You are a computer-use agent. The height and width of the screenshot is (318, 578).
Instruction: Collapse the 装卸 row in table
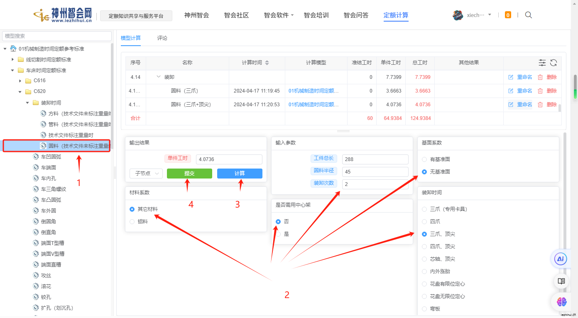[x=158, y=77]
